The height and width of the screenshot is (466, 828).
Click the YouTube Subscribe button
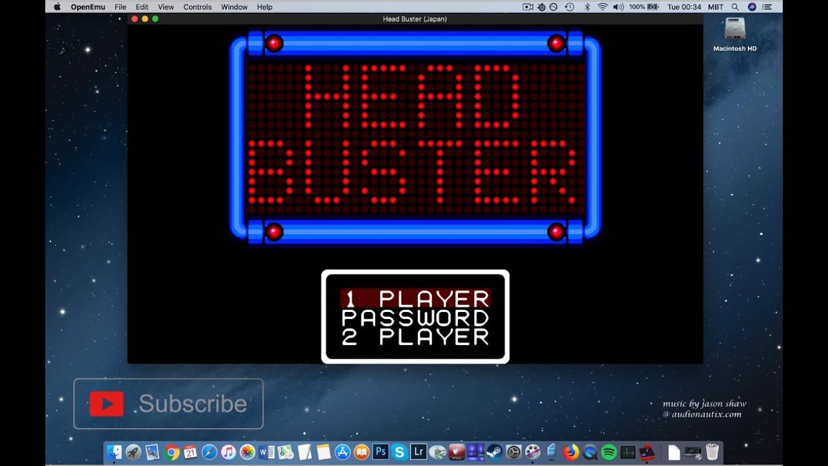coord(168,404)
